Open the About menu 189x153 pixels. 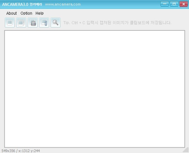point(11,13)
